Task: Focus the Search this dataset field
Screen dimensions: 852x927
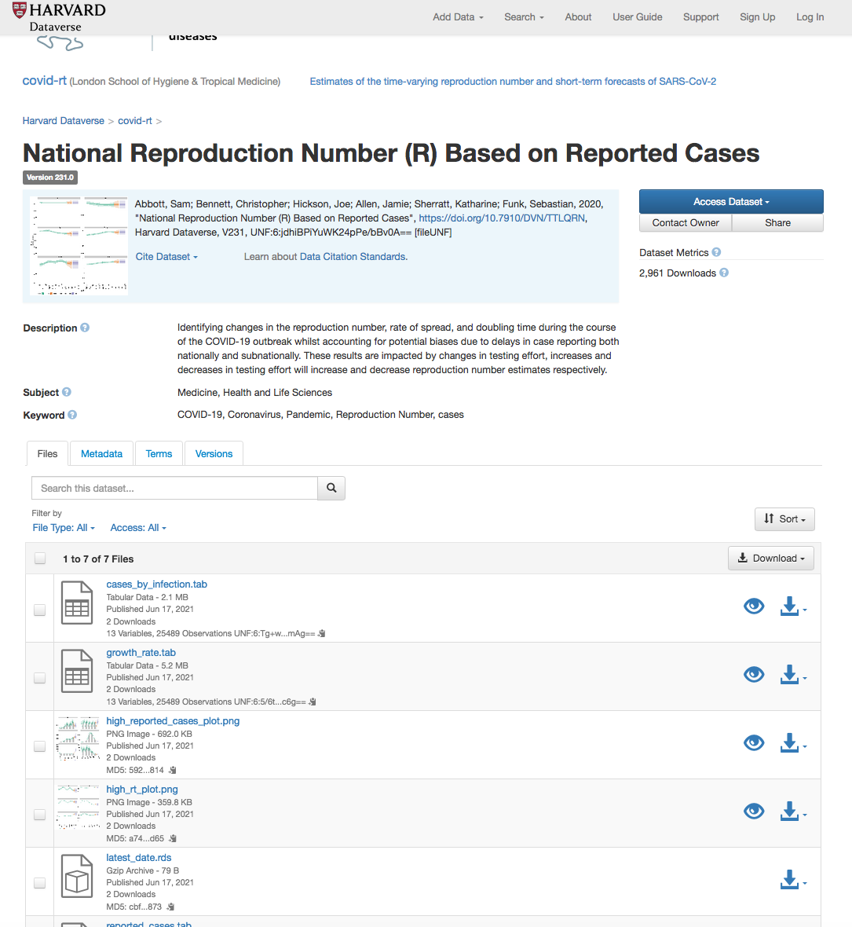Action: (174, 489)
